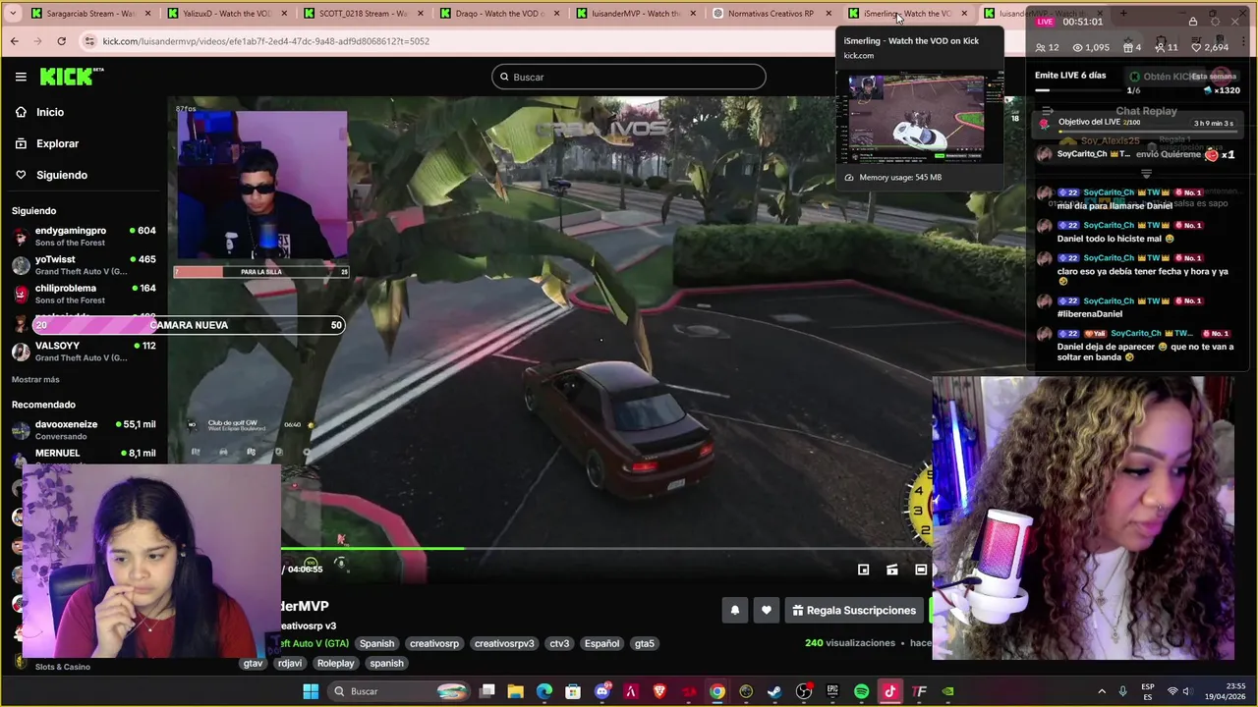Screen dimensions: 1258x707
Task: Go to Explorar in the sidebar
Action: pyautogui.click(x=57, y=143)
